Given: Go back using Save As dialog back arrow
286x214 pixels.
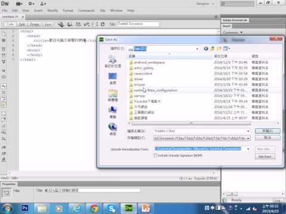Looking at the screenshot, I should point(206,49).
